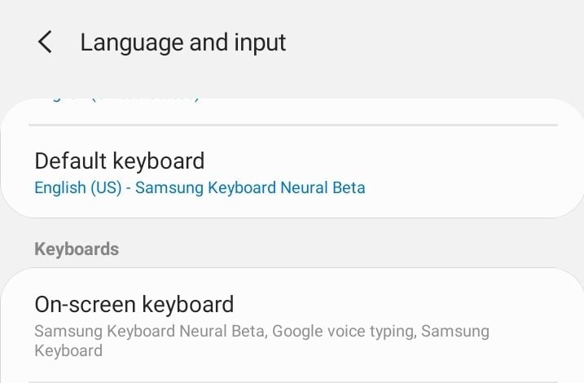Tap the Google voice typing text
The height and width of the screenshot is (383, 584).
tap(343, 331)
